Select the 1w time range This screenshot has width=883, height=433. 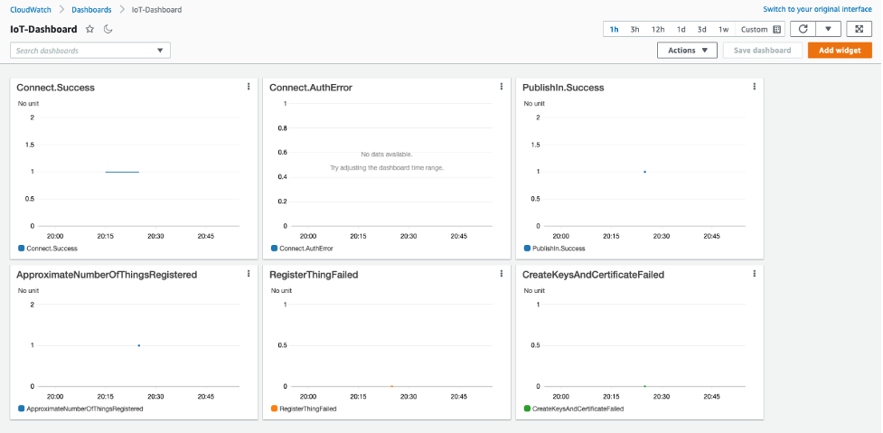tap(723, 29)
